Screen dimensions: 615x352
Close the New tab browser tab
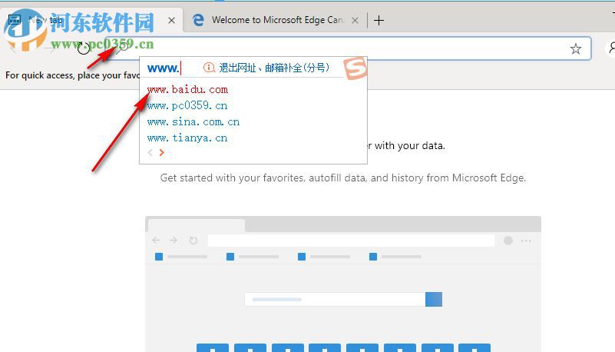pos(171,21)
